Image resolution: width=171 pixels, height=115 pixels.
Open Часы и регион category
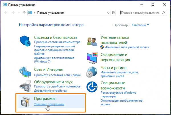[113, 68]
